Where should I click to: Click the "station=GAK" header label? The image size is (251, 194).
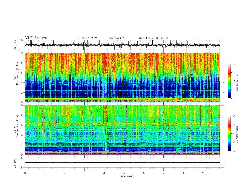tap(118, 38)
